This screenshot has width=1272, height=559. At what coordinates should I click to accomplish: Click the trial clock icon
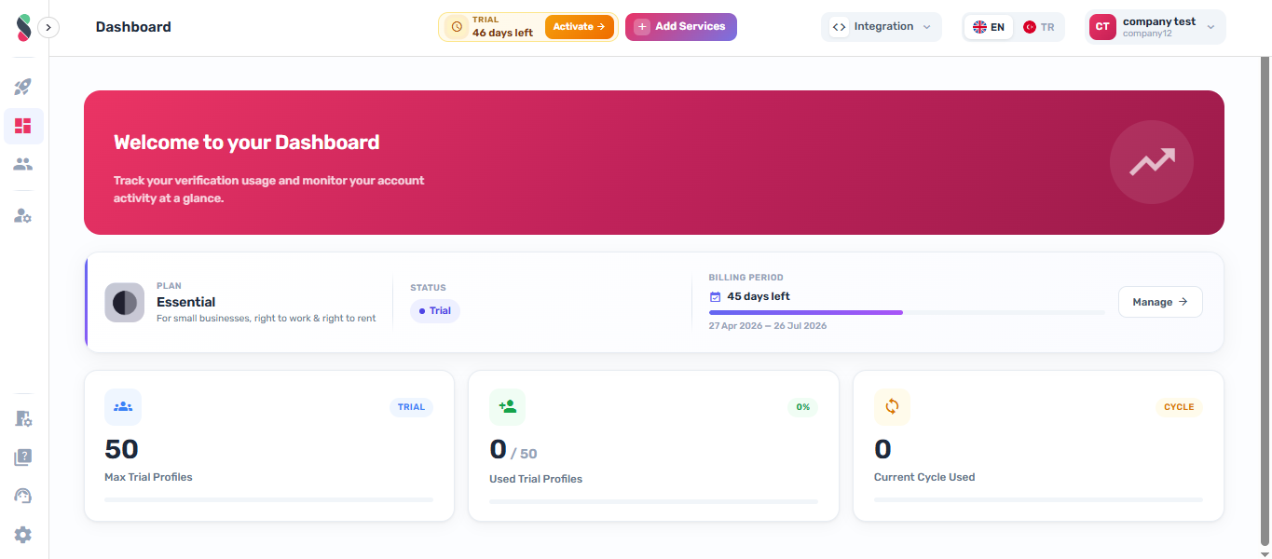tap(457, 27)
